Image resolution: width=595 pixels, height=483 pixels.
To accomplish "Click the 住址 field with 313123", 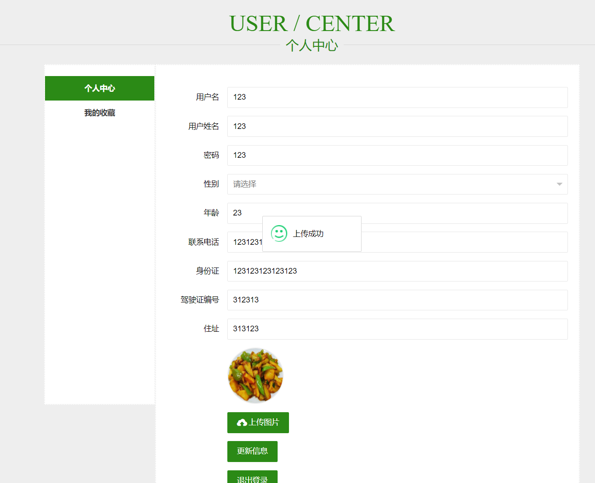I will (x=397, y=329).
